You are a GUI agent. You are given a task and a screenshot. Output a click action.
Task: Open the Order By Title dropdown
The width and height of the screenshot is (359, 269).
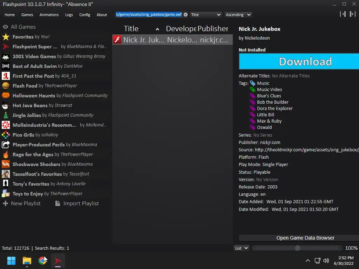tap(205, 15)
